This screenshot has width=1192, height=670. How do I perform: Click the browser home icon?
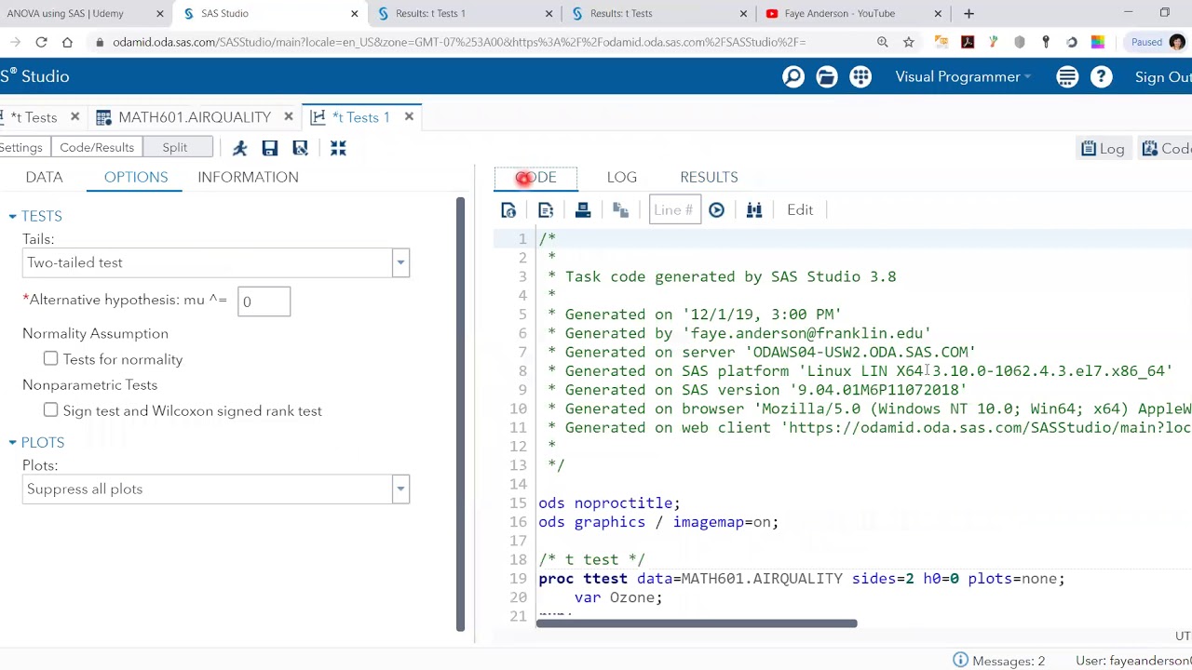point(67,42)
